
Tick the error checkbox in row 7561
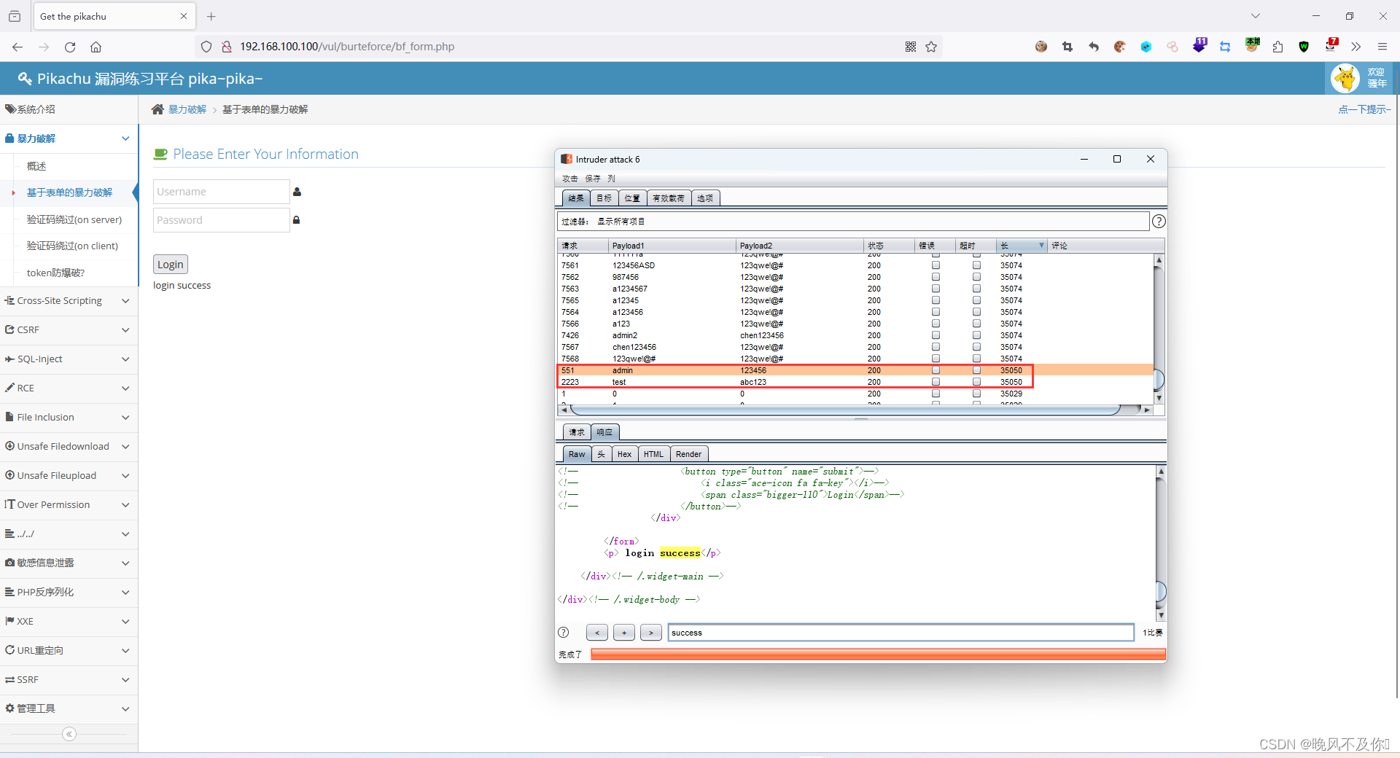936,265
